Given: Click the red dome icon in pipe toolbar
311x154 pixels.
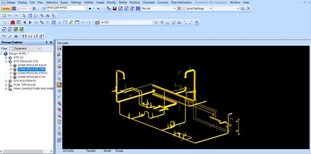Looking at the screenshot, I should (13, 22).
